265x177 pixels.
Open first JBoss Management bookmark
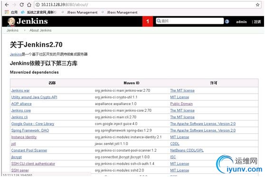pos(80,12)
